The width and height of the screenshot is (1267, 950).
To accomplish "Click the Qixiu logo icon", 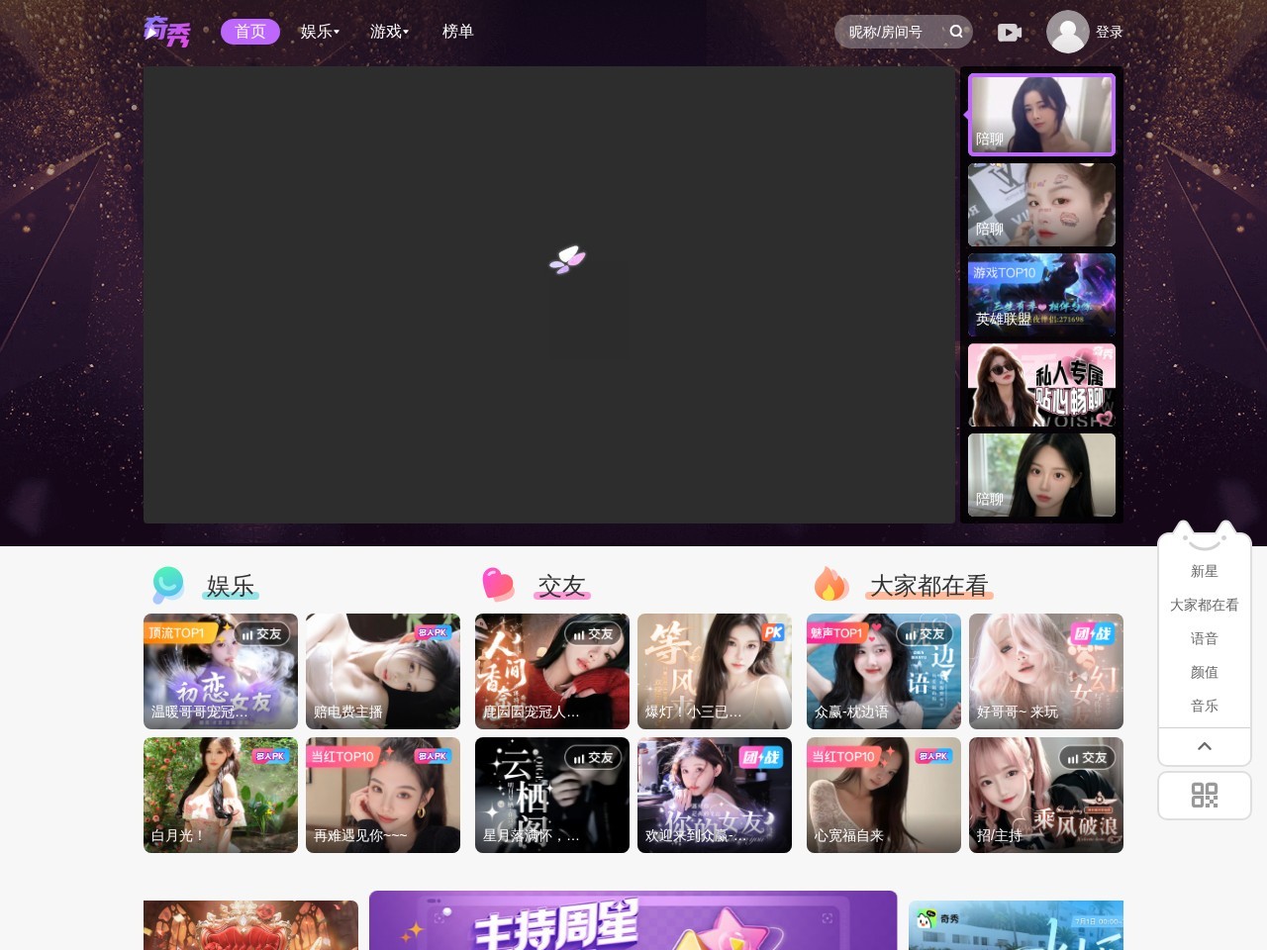I will (166, 32).
